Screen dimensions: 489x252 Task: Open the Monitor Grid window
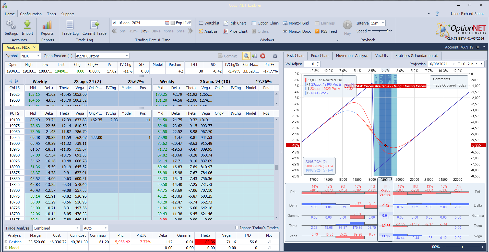[296, 23]
